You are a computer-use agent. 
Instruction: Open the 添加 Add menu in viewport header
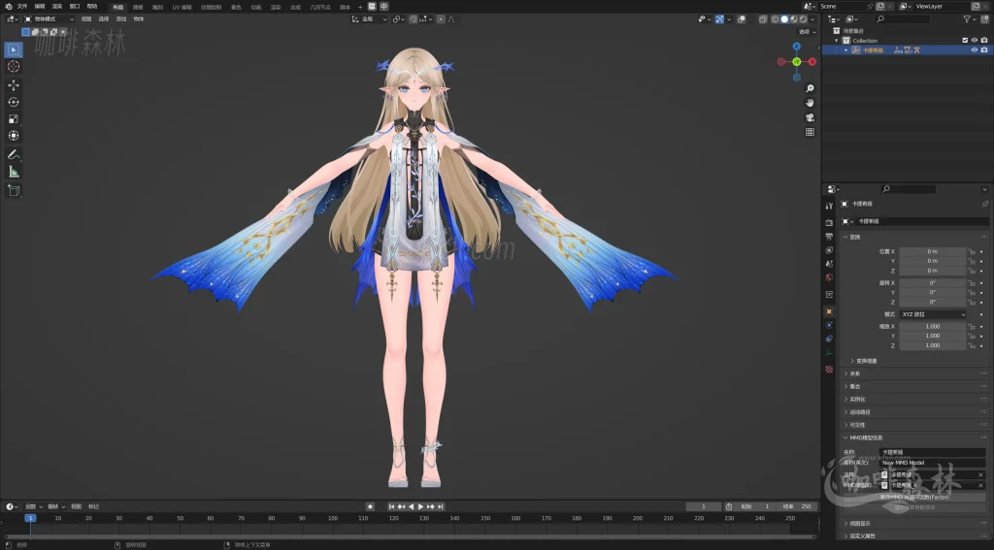(121, 19)
